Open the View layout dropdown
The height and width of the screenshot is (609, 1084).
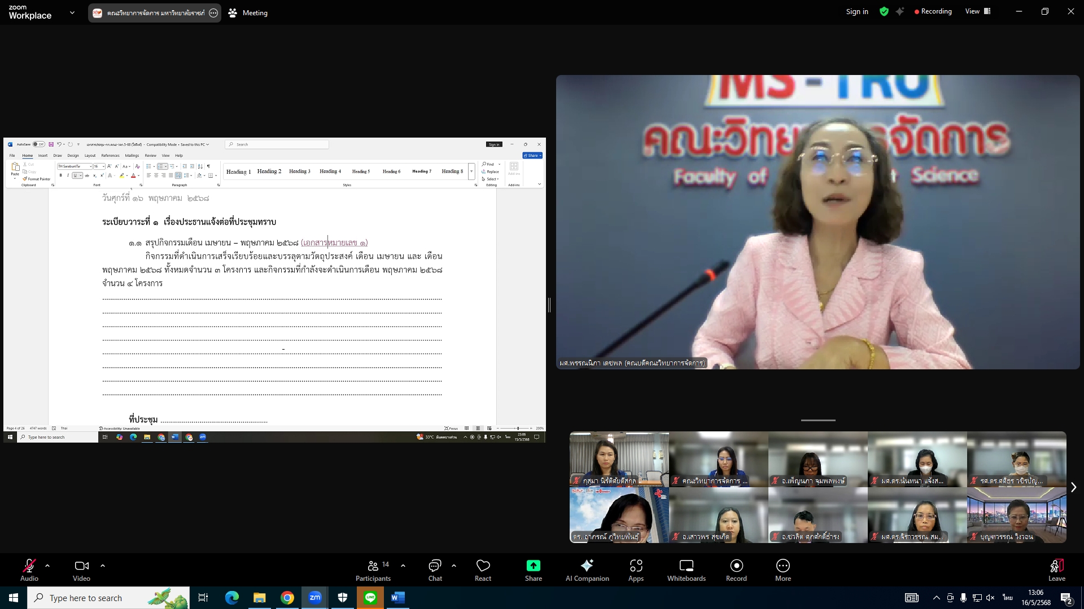click(x=978, y=11)
